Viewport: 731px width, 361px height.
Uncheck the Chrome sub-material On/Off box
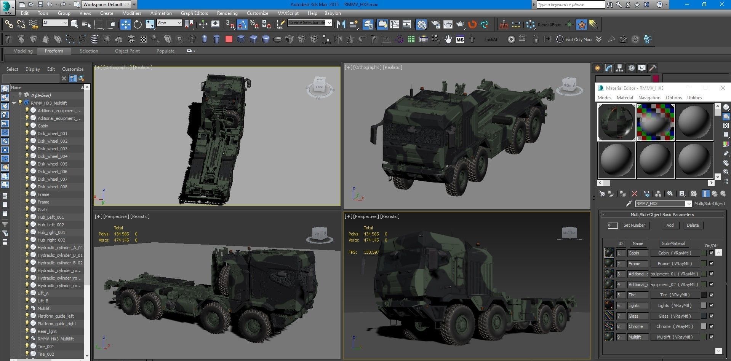tap(711, 326)
